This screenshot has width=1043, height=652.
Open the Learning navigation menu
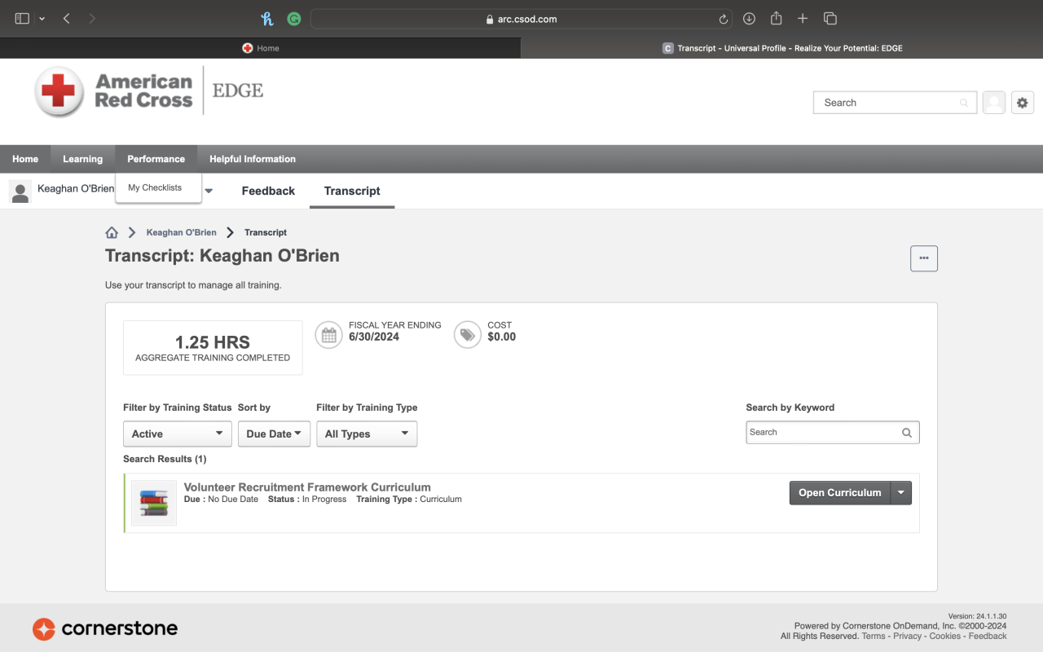click(83, 159)
